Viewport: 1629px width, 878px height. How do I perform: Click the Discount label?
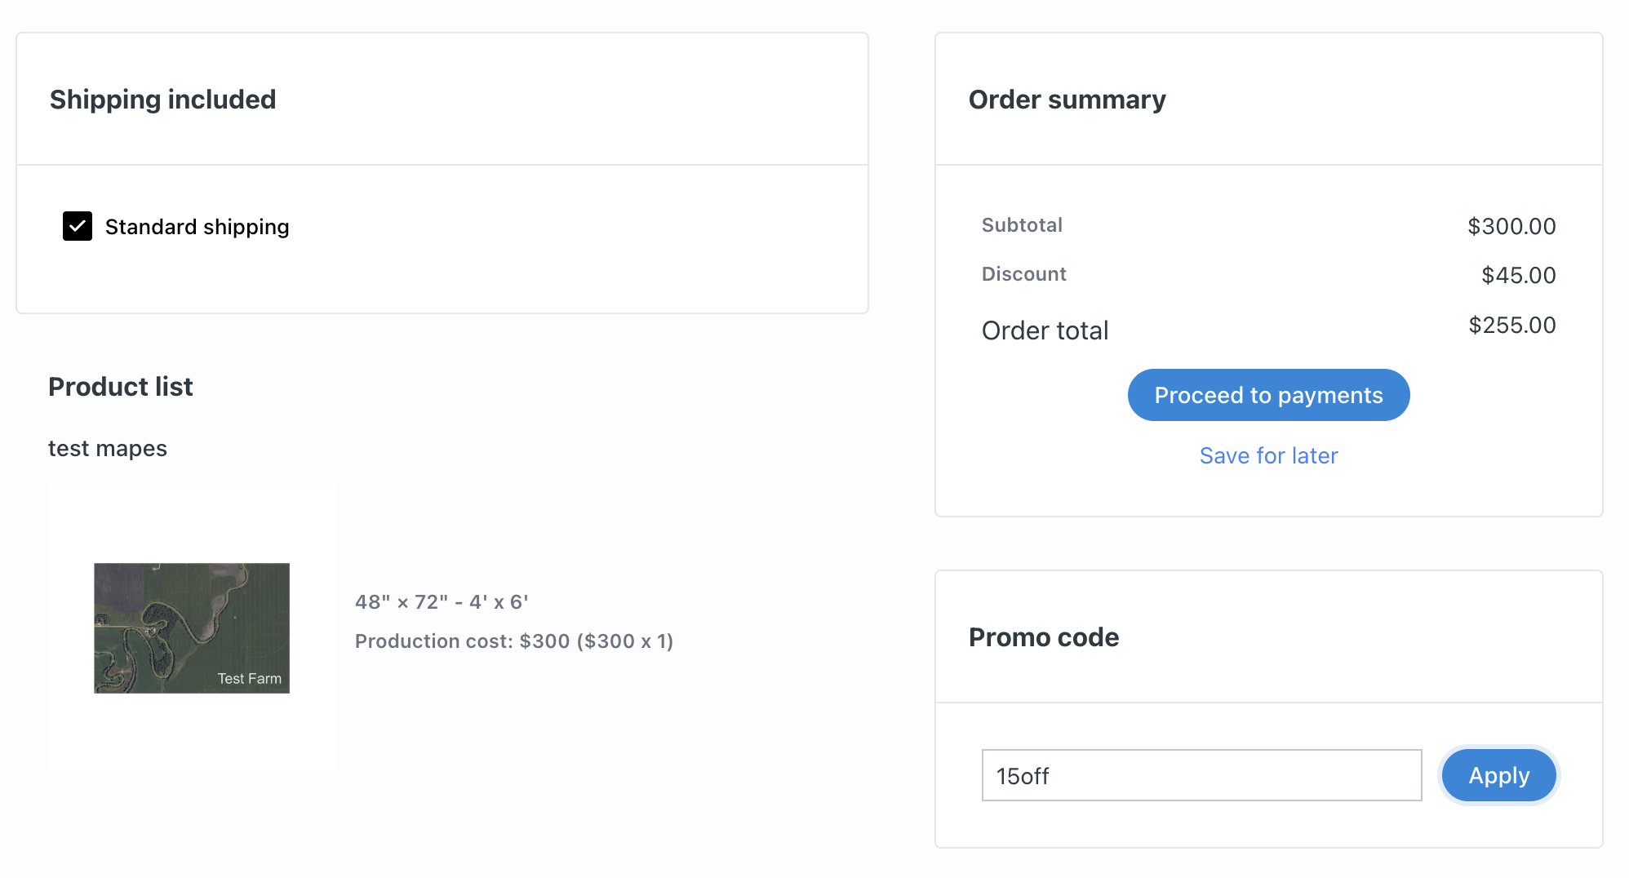1023,274
